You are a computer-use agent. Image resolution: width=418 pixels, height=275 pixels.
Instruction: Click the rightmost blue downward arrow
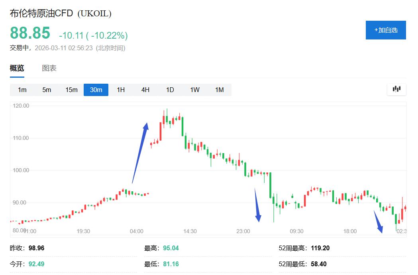(378, 222)
